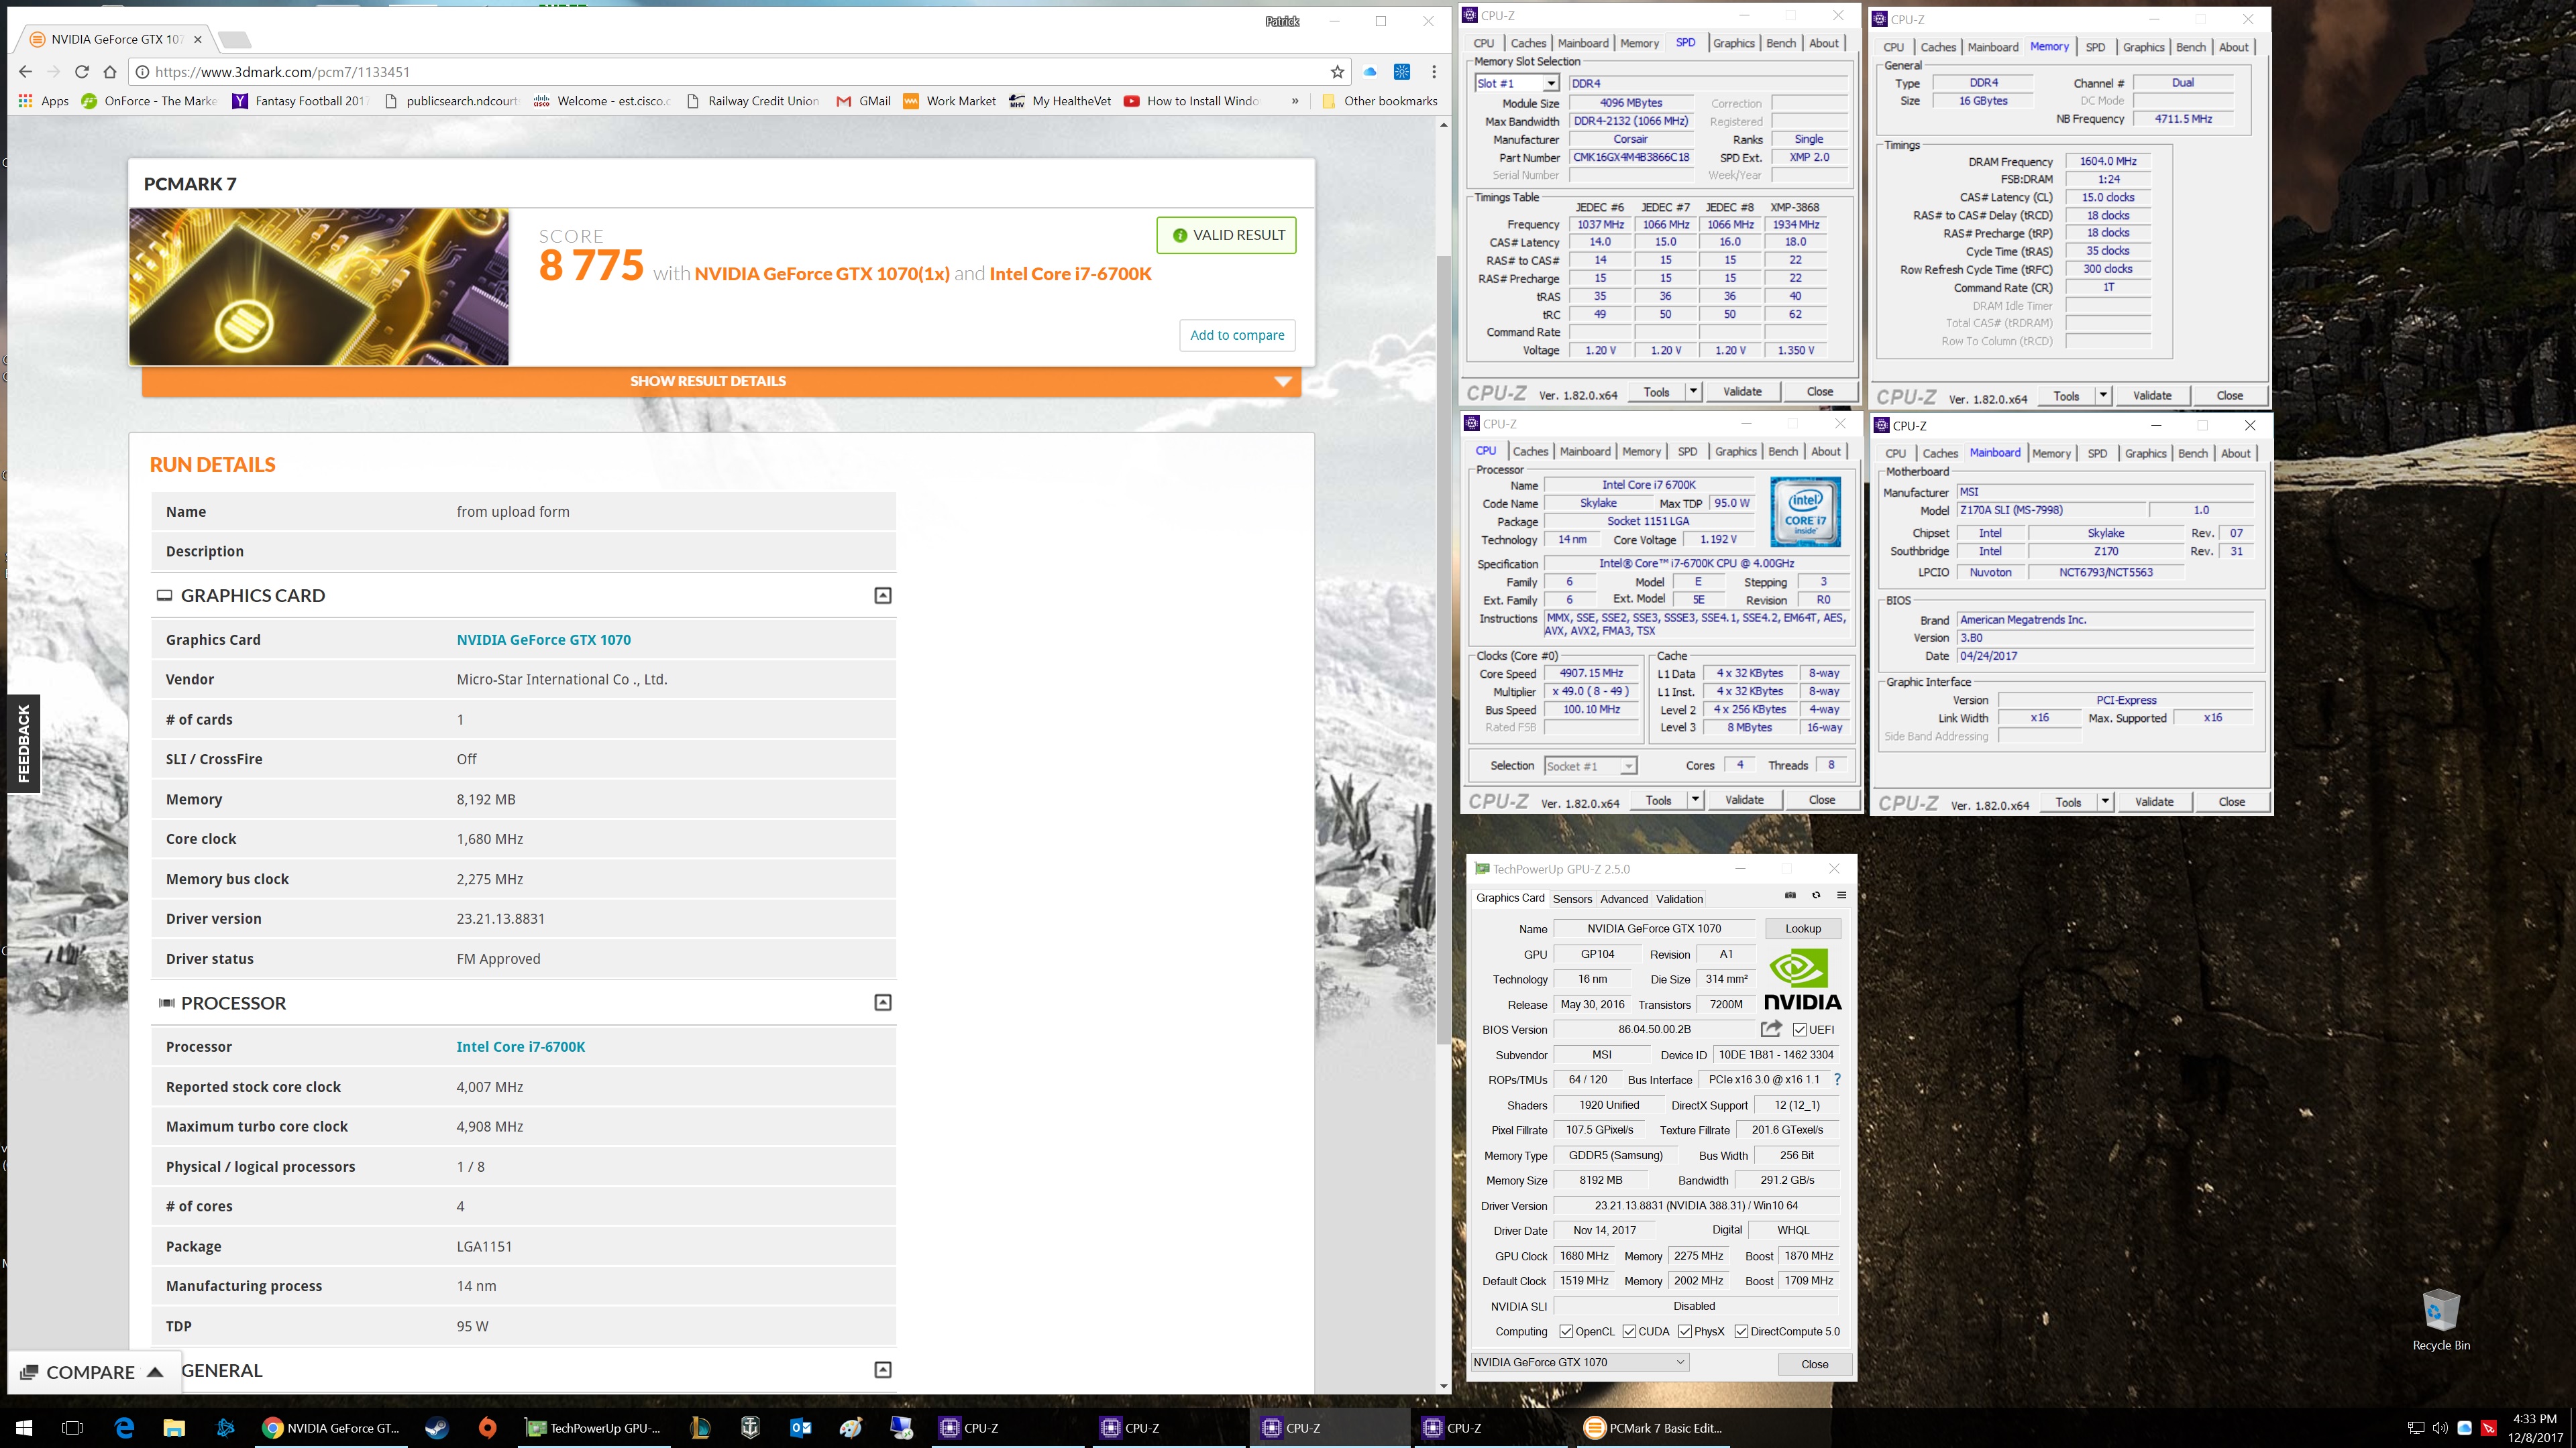Click the volume icon in the system tray
2576x1448 pixels.
click(2440, 1428)
